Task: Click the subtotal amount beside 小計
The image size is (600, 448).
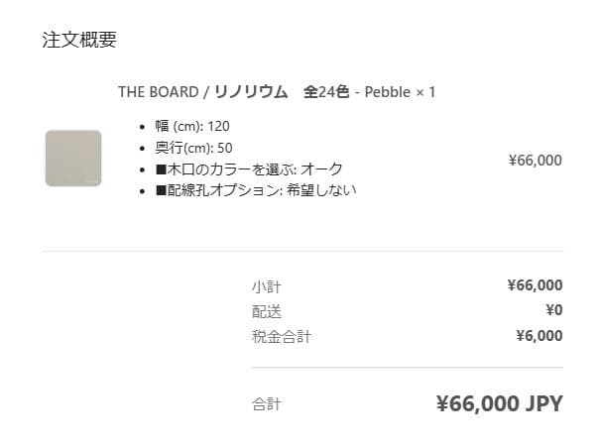Action: 535,285
